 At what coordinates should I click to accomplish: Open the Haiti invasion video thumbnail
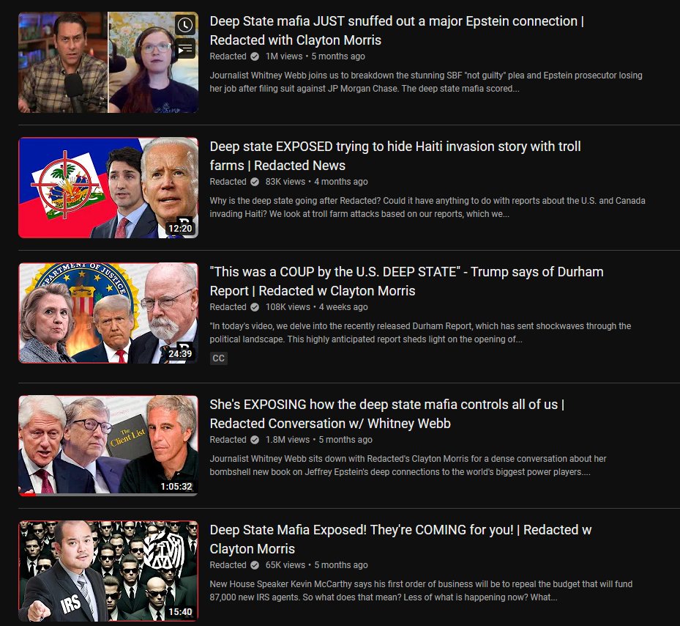click(108, 188)
